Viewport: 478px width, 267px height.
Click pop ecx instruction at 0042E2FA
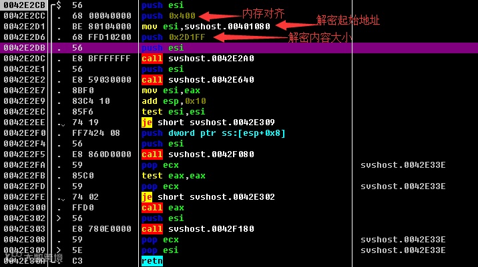(160, 165)
